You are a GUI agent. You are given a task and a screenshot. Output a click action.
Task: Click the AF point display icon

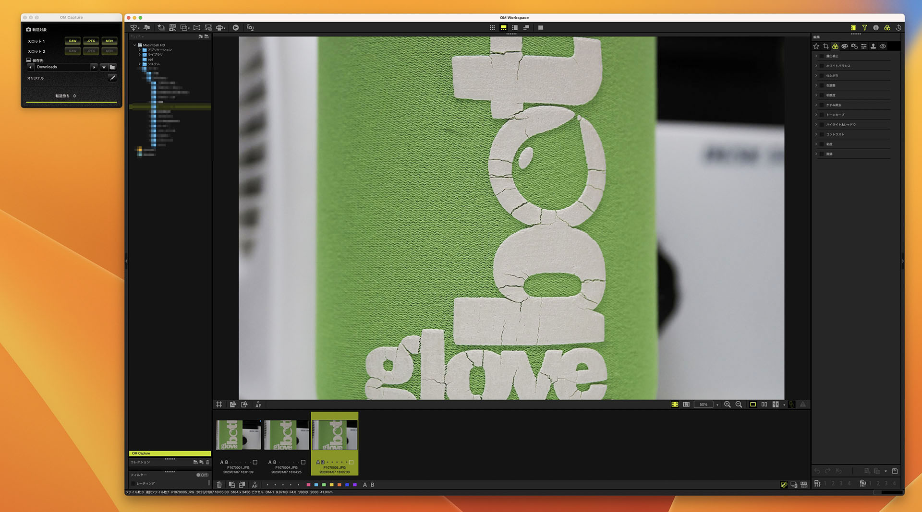click(258, 405)
